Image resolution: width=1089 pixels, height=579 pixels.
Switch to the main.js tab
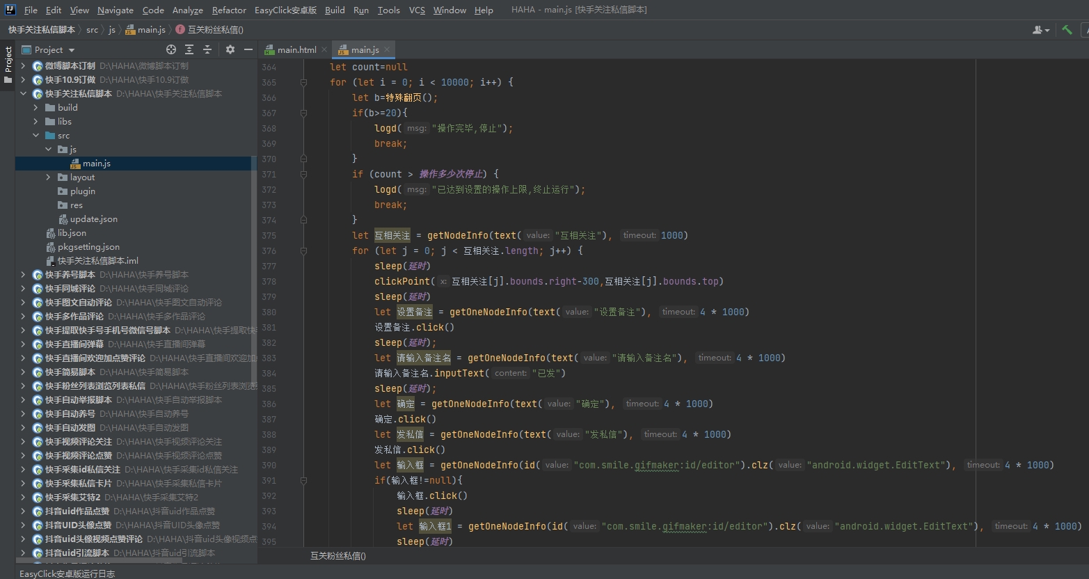point(365,49)
